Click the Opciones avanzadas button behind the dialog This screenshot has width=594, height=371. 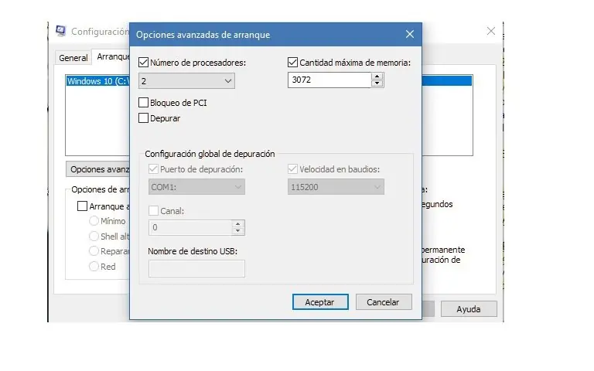coord(98,169)
